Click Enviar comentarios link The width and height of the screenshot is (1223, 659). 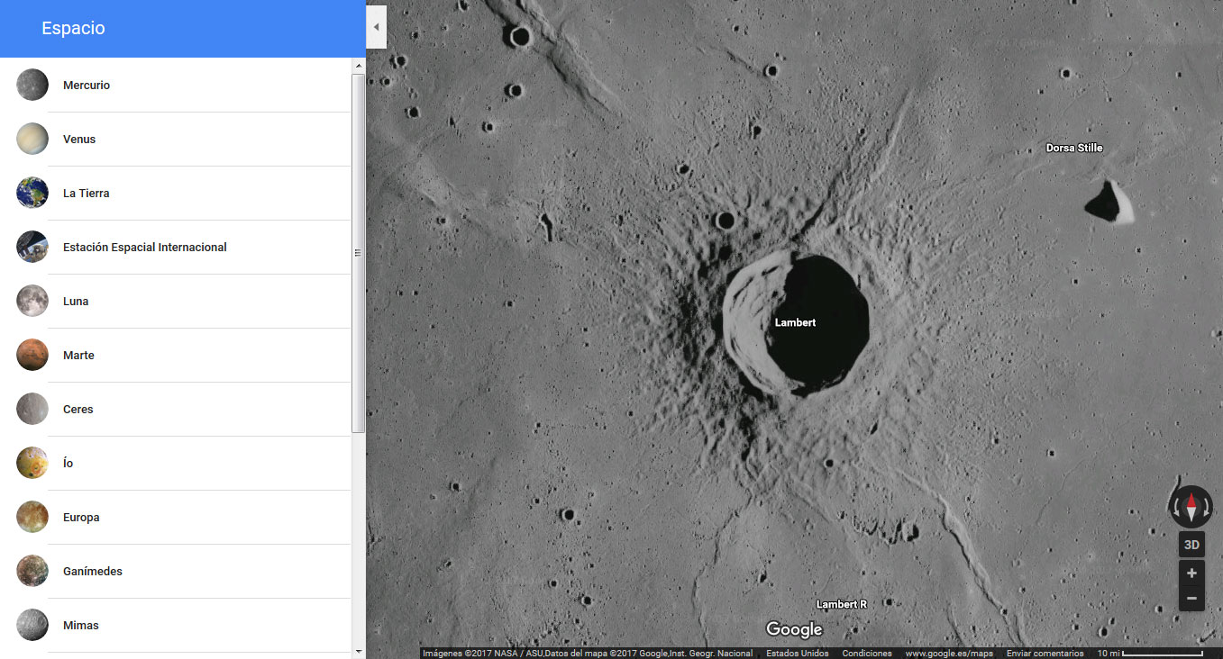pos(1045,654)
